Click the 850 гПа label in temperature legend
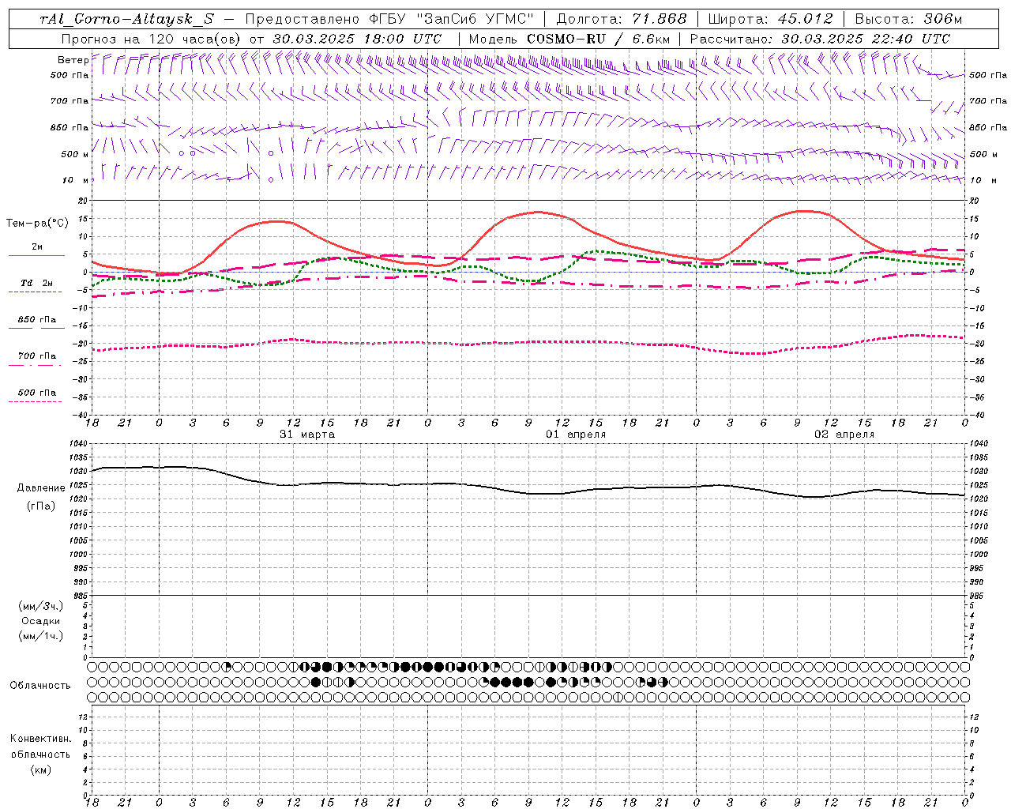This screenshot has height=809, width=1011. 37,320
